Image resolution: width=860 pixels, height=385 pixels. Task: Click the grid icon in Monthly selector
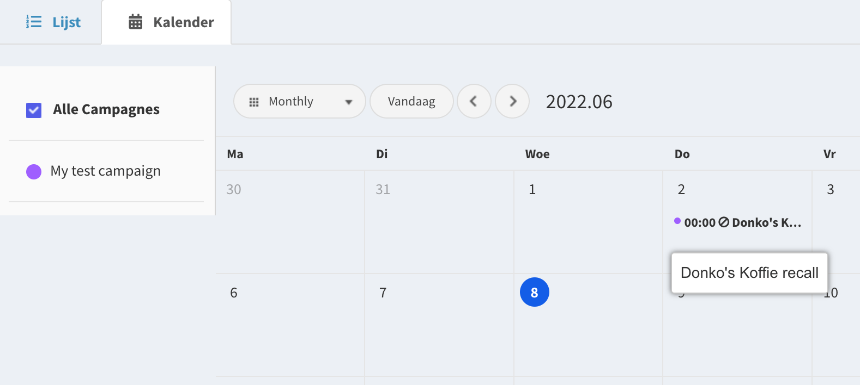pyautogui.click(x=254, y=102)
